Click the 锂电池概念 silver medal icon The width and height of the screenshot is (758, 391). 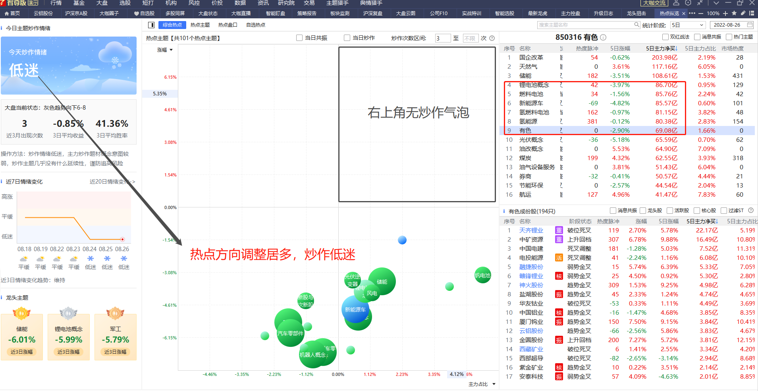click(x=68, y=313)
